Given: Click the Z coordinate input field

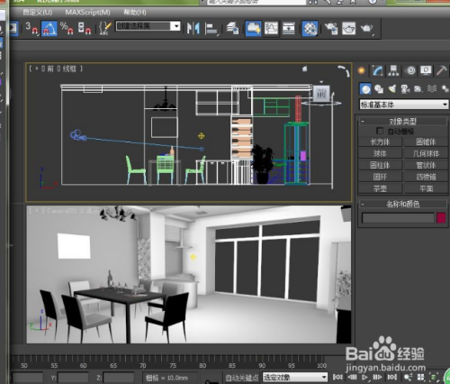Looking at the screenshot, I should (x=119, y=378).
